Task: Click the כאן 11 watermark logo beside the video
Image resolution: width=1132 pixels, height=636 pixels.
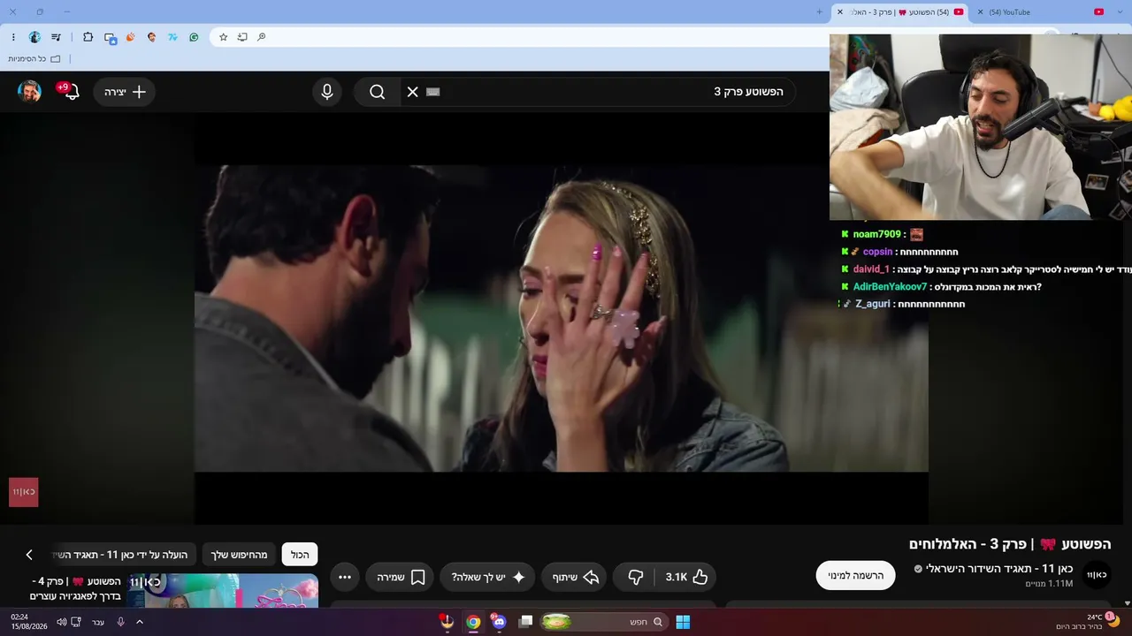Action: (x=23, y=492)
